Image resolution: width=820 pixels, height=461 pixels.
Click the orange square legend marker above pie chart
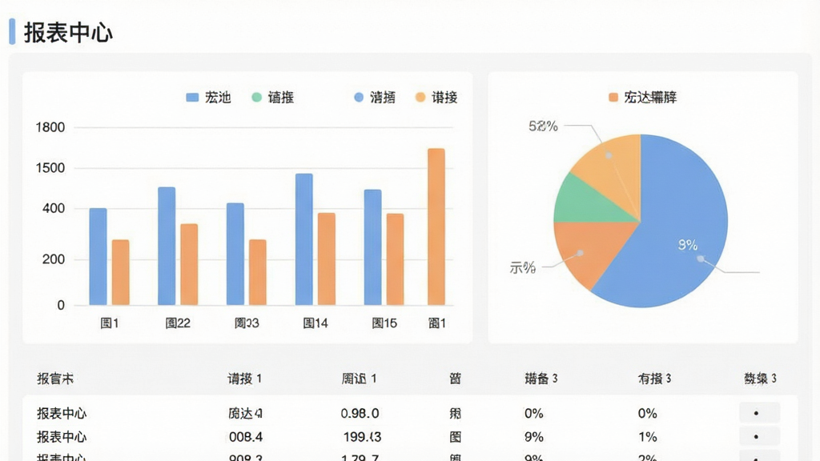pos(613,97)
